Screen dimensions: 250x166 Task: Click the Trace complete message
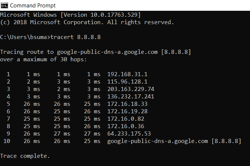(25, 156)
